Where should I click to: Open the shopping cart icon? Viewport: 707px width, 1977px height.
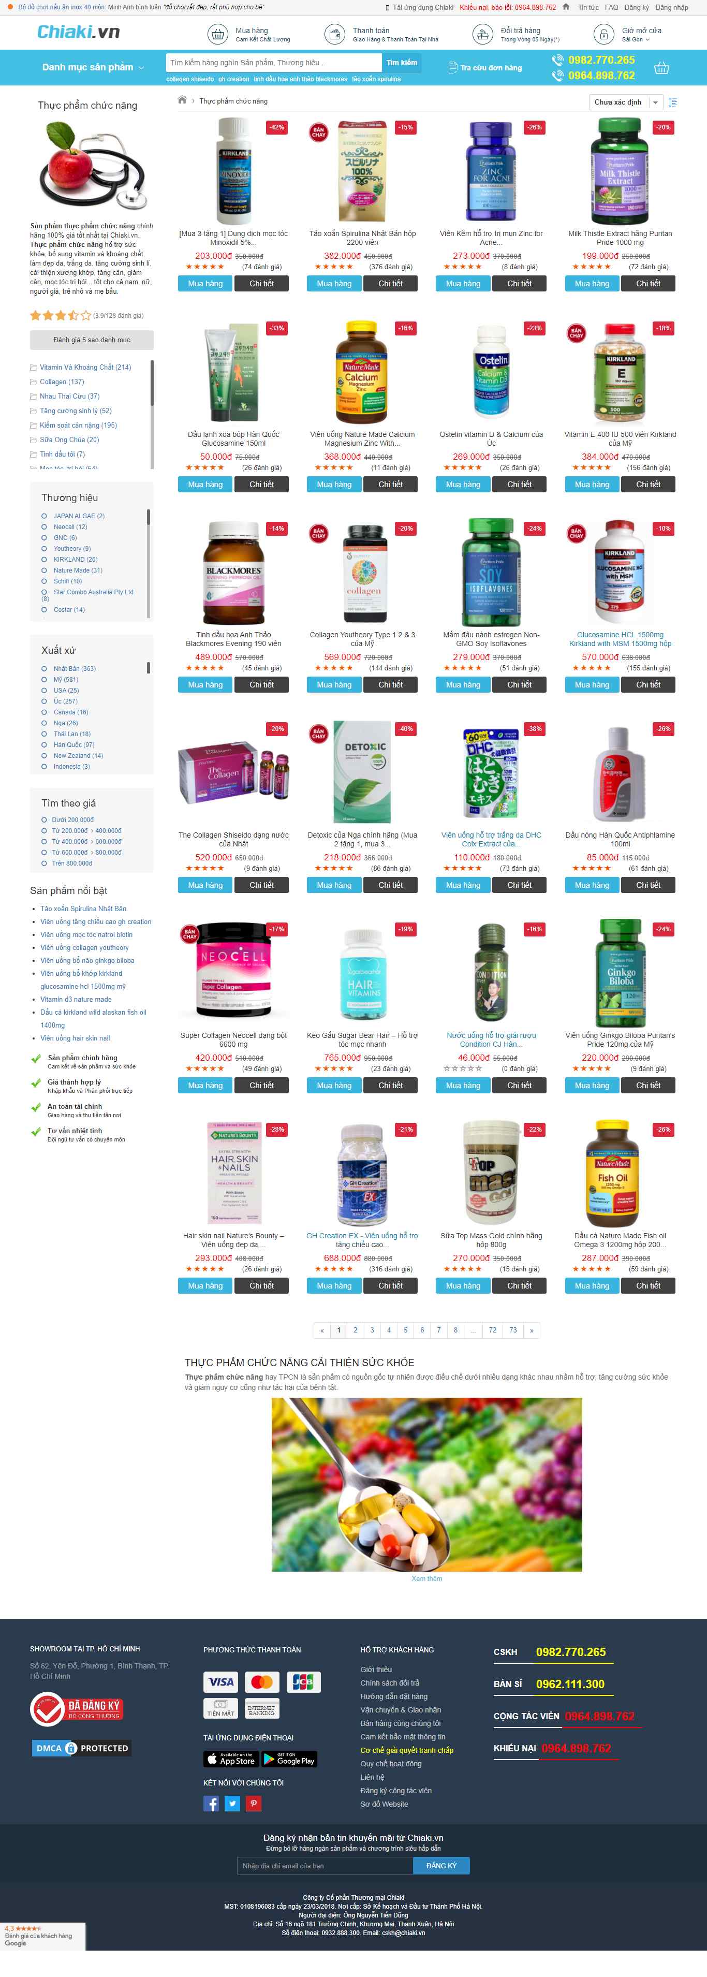click(661, 68)
